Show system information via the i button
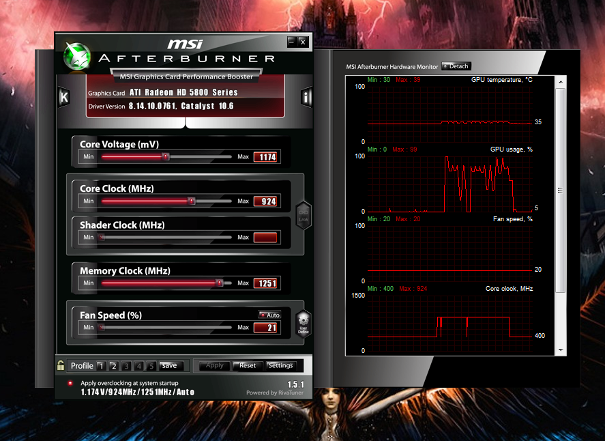The height and width of the screenshot is (441, 605). (306, 98)
